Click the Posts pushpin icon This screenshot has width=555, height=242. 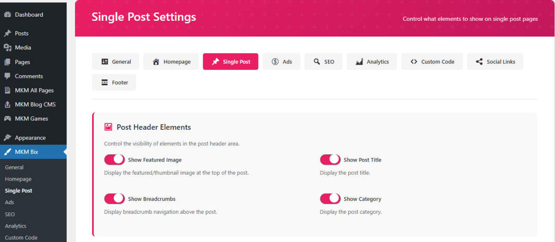click(7, 34)
